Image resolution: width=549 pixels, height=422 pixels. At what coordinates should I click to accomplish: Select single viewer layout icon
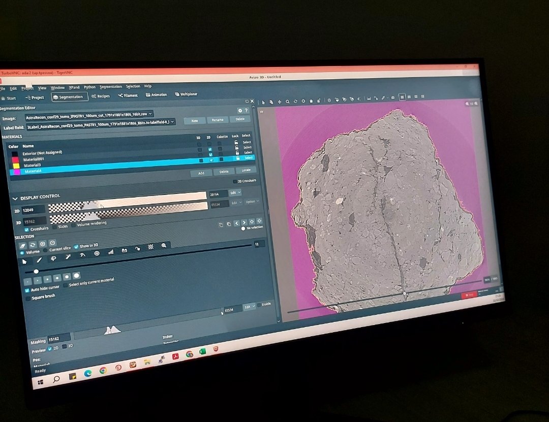coord(402,97)
